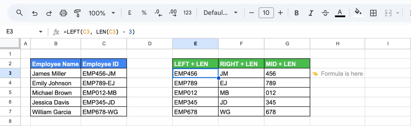Click the search menus magnifier icon
The height and width of the screenshot is (126, 411).
(x=20, y=13)
